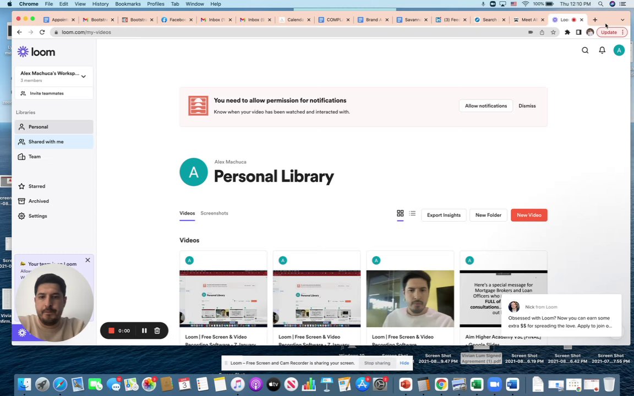The width and height of the screenshot is (634, 396).
Task: Open the App Store in the Dock
Action: [x=362, y=384]
